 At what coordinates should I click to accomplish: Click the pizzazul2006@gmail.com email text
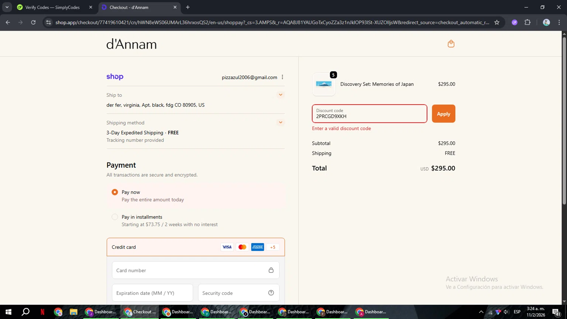coord(249,77)
